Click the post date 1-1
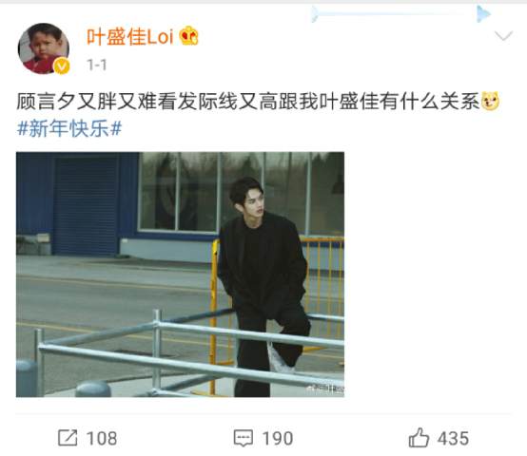 [96, 65]
